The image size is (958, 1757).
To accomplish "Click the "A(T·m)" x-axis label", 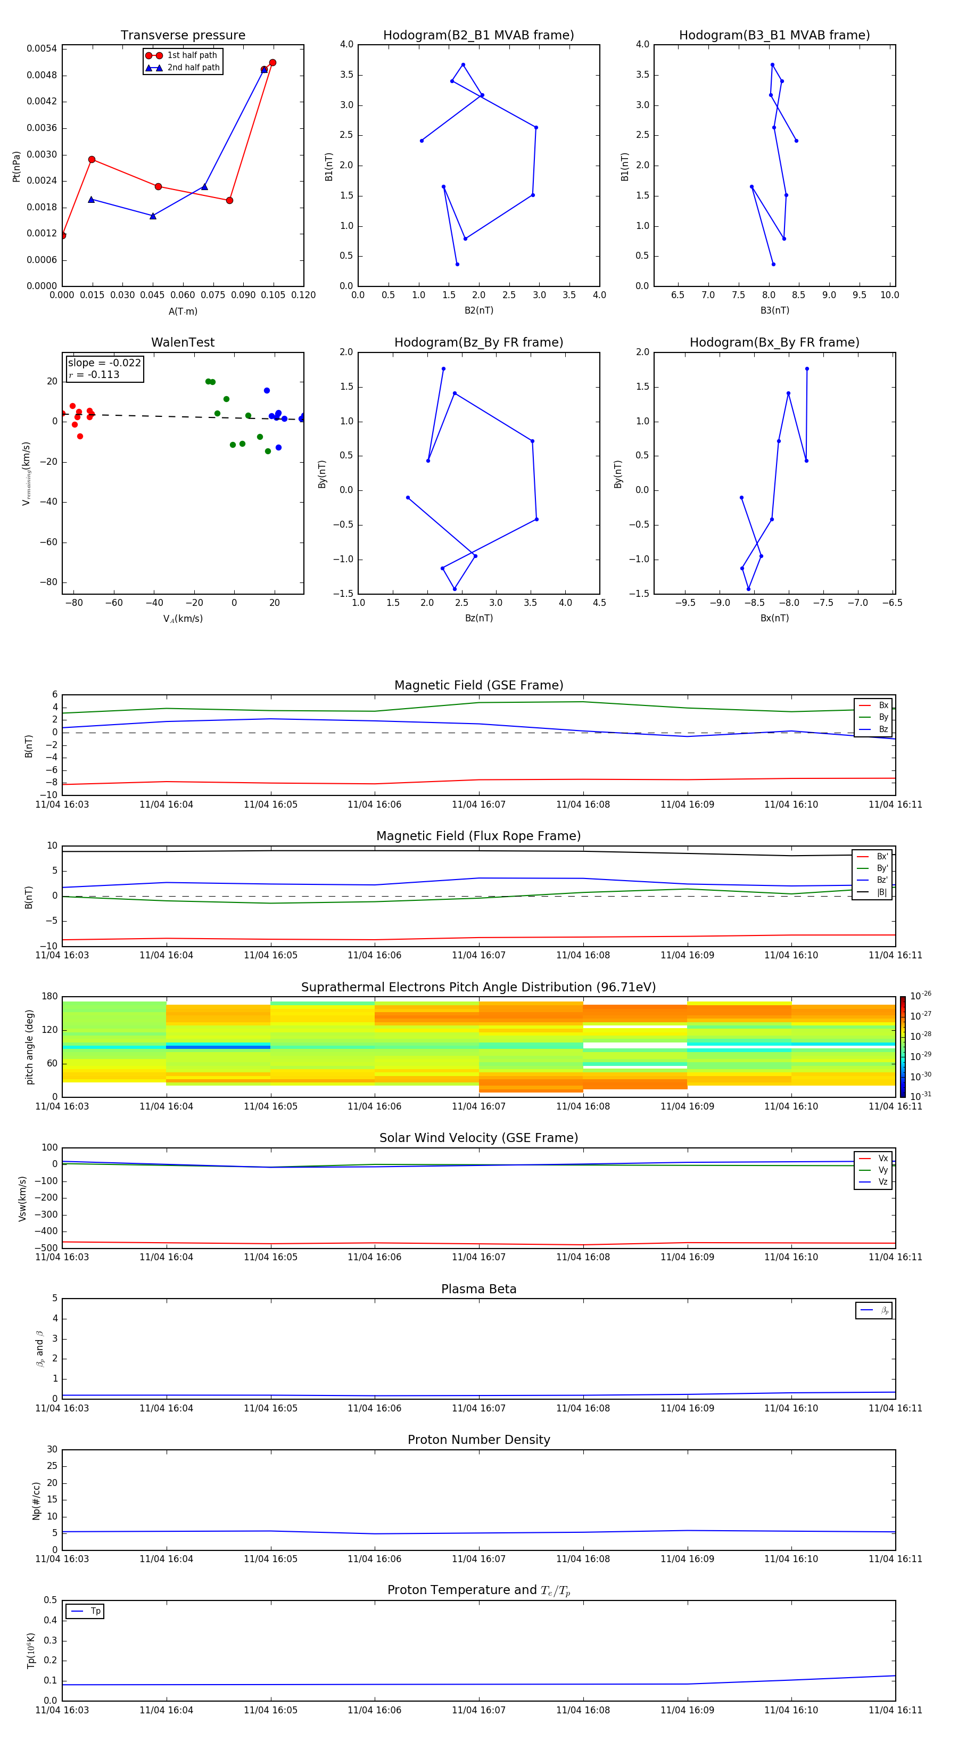I will [183, 311].
